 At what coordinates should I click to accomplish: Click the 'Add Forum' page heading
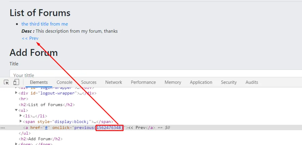click(x=34, y=53)
